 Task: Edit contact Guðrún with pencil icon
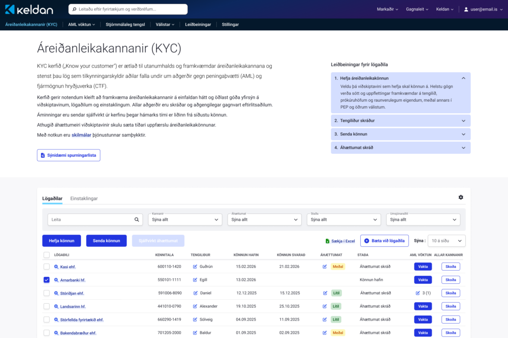pos(195,267)
